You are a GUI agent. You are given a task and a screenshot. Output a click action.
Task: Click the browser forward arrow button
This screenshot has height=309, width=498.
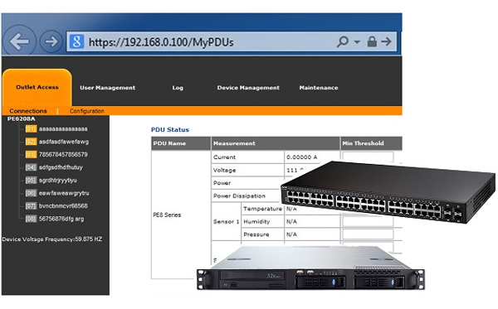point(51,41)
